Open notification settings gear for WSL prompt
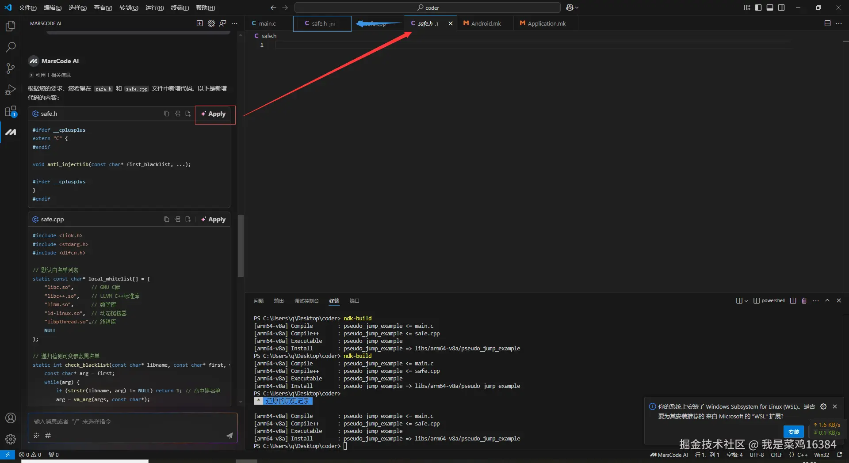Viewport: 849px width, 463px height. (823, 406)
